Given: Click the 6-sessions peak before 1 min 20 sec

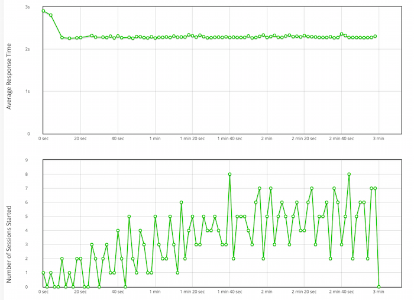Looking at the screenshot, I should click(181, 202).
